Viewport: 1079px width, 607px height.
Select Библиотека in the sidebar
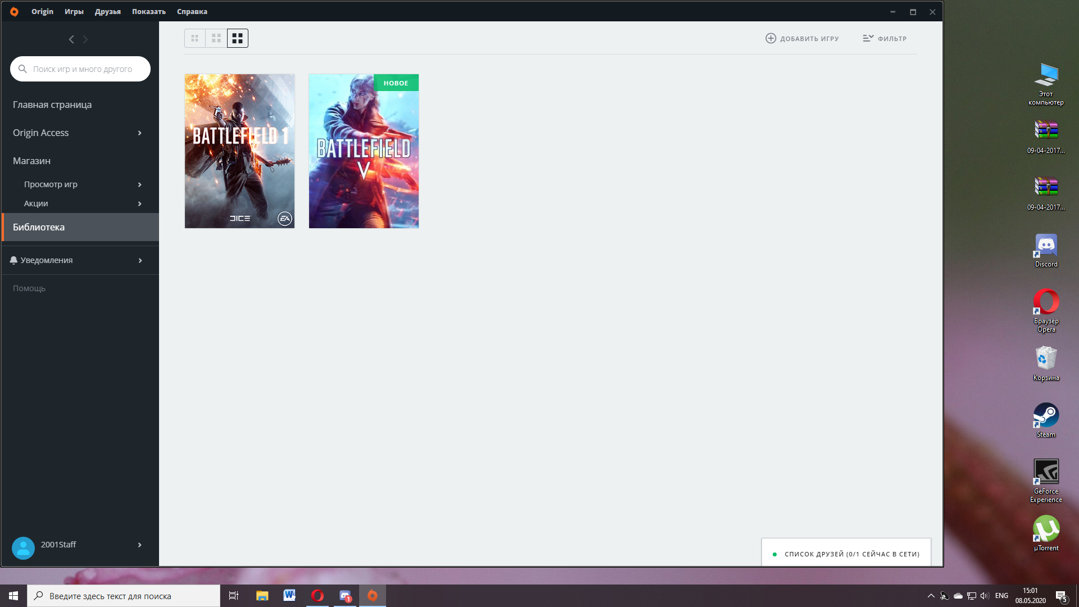pos(80,227)
